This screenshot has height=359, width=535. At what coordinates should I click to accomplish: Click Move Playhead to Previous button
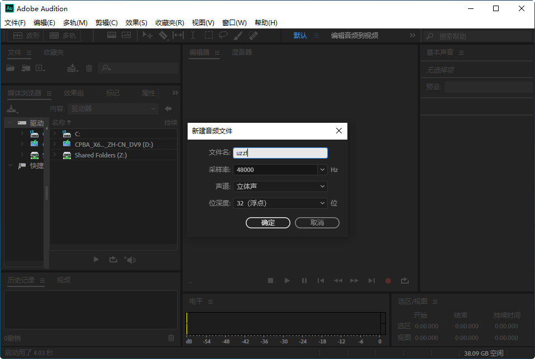pyautogui.click(x=321, y=280)
